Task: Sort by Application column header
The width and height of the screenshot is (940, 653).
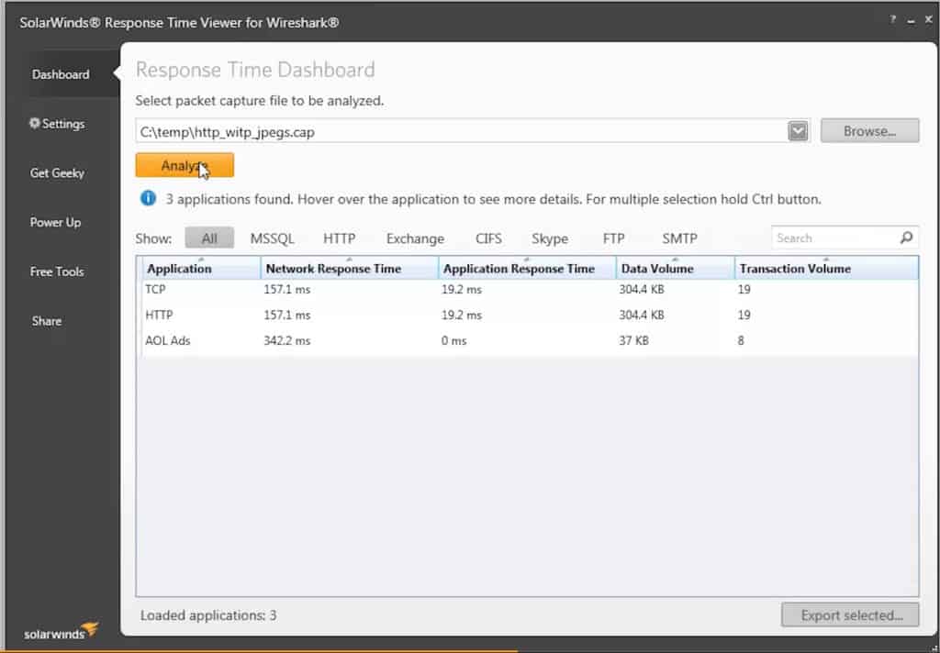Action: [201, 269]
